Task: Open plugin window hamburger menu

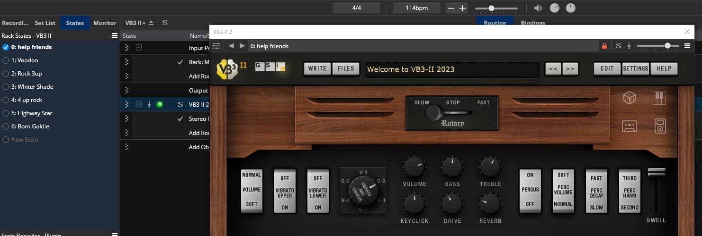Action: click(687, 46)
